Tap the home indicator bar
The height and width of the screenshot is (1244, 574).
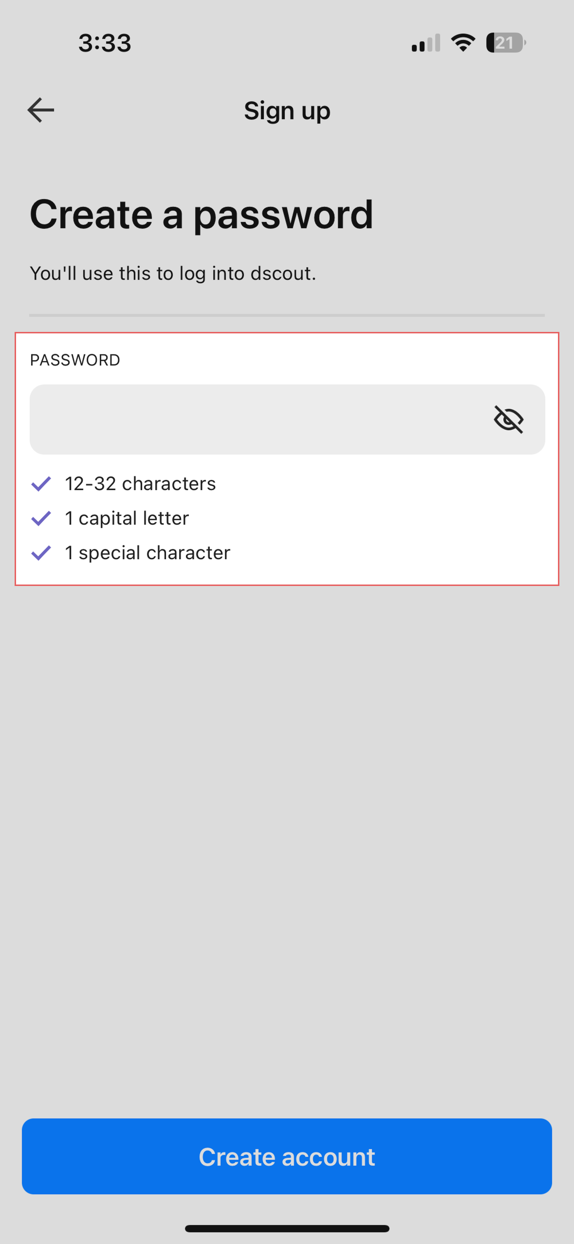click(x=287, y=1228)
